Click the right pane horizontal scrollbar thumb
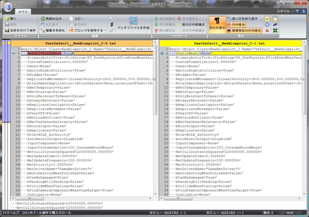Viewport: 309px width, 217px height. [178, 198]
